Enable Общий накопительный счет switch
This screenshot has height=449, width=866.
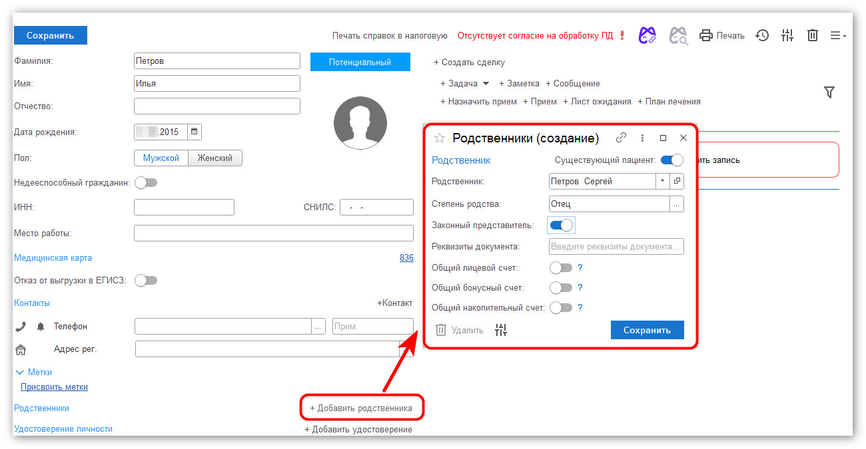pyautogui.click(x=561, y=308)
